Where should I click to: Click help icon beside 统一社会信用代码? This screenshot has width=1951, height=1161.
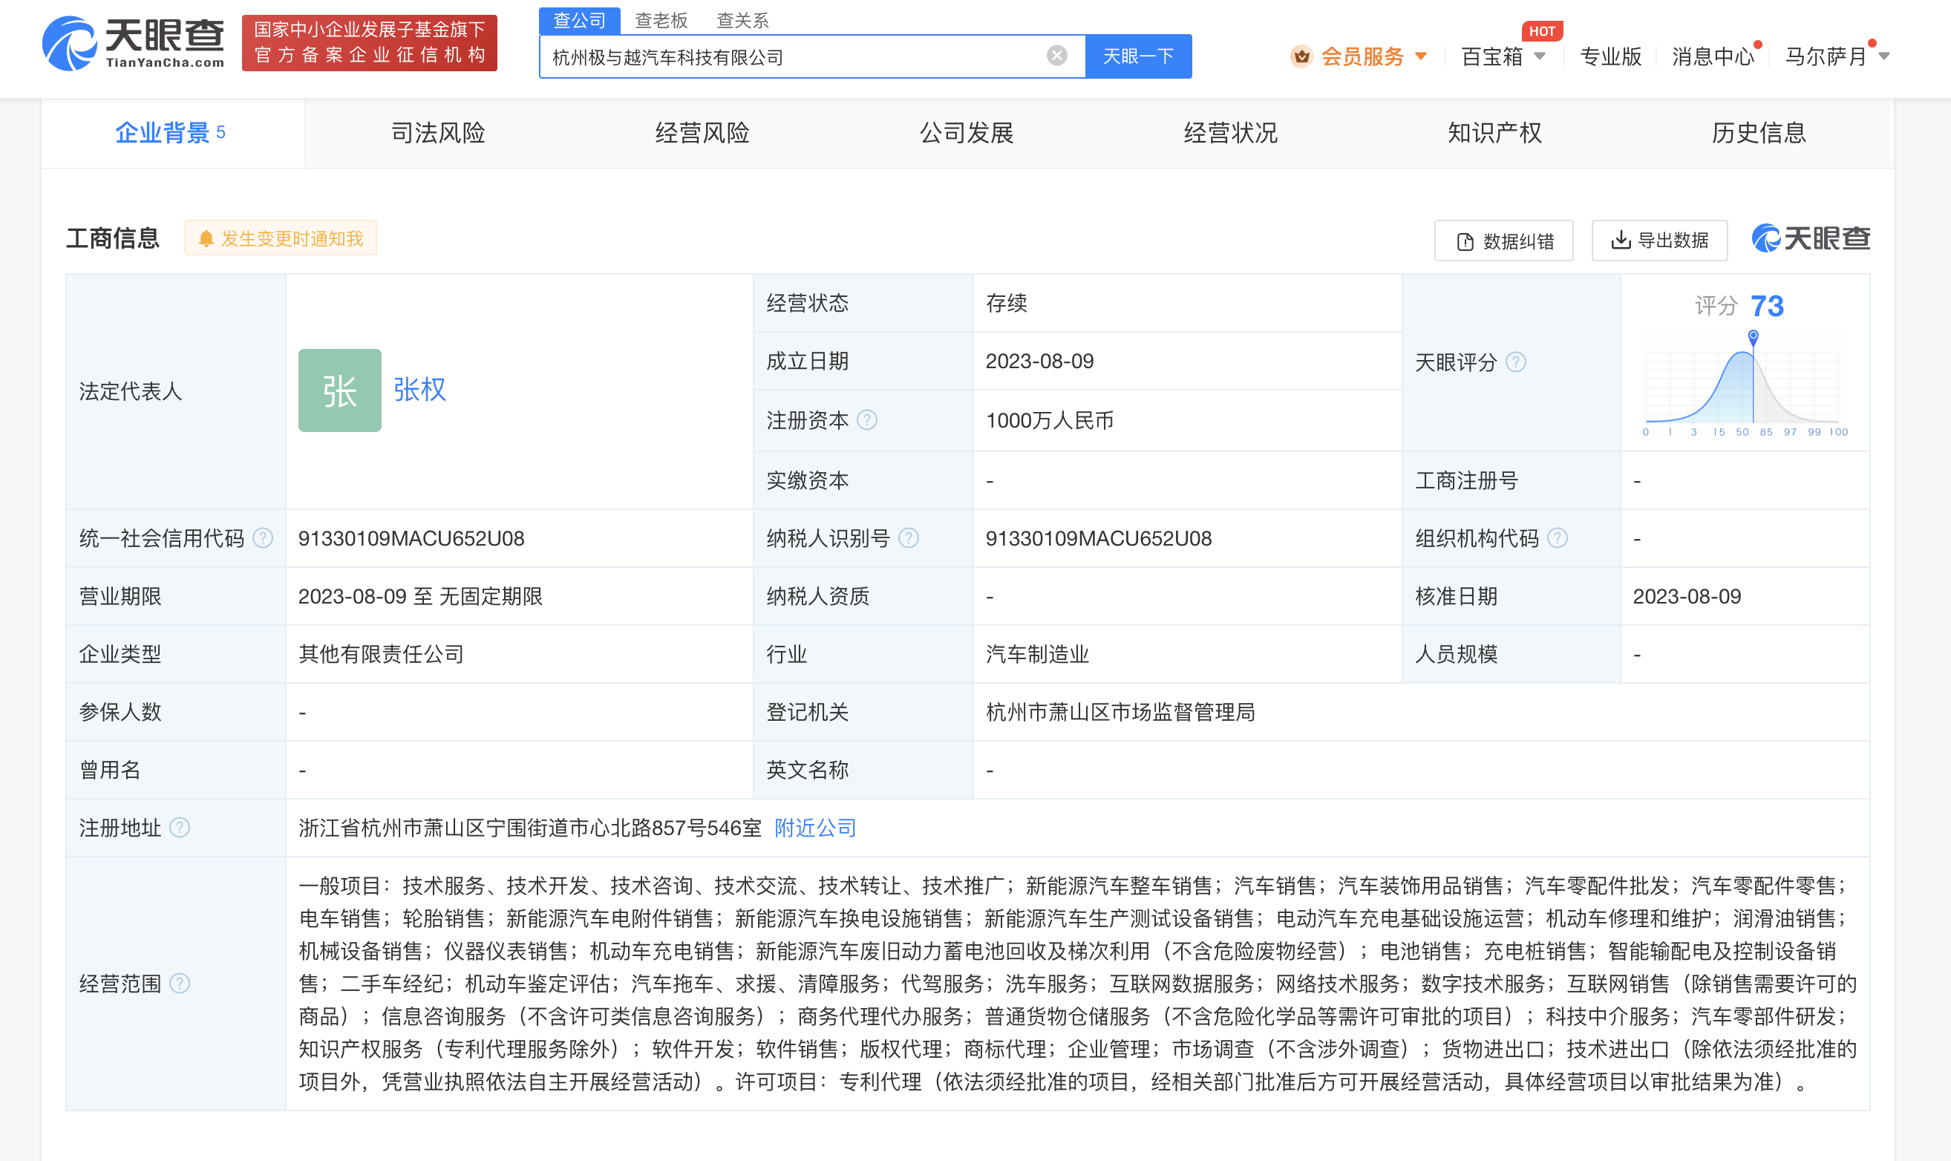263,538
